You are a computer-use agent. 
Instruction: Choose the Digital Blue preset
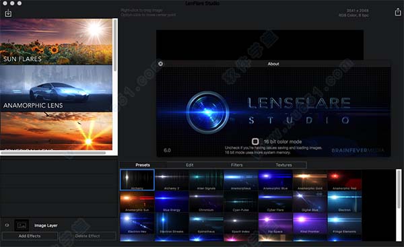[310, 201]
